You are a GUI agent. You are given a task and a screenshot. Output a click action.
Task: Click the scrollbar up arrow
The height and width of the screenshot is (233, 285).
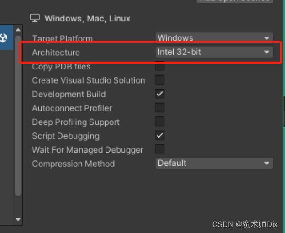[x=18, y=30]
